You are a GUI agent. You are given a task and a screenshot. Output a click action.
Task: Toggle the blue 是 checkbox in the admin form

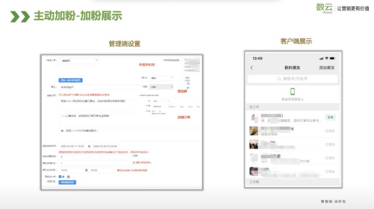[60, 177]
